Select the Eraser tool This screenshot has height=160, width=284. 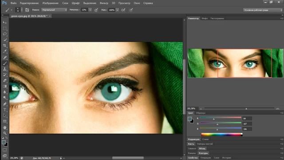tap(5, 80)
